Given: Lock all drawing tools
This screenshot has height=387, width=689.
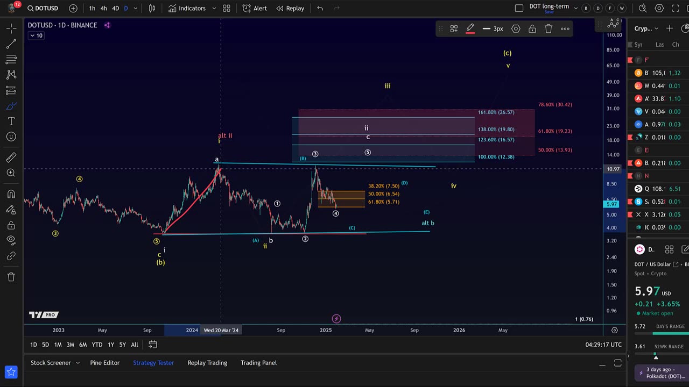Looking at the screenshot, I should pos(11,225).
